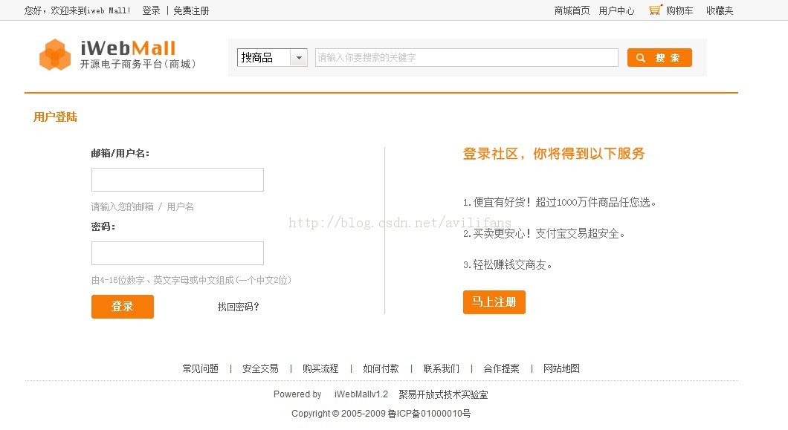788x430 pixels.
Task: Open the 登录 link in top bar
Action: pyautogui.click(x=151, y=10)
